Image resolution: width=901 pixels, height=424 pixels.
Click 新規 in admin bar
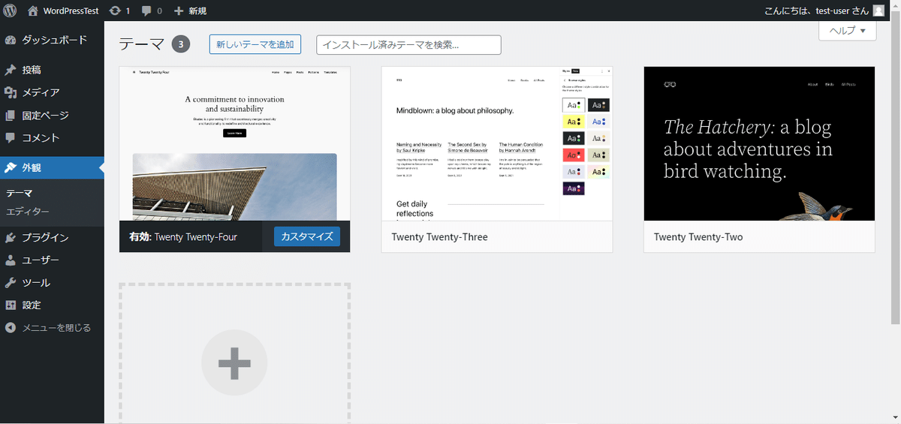click(x=197, y=11)
